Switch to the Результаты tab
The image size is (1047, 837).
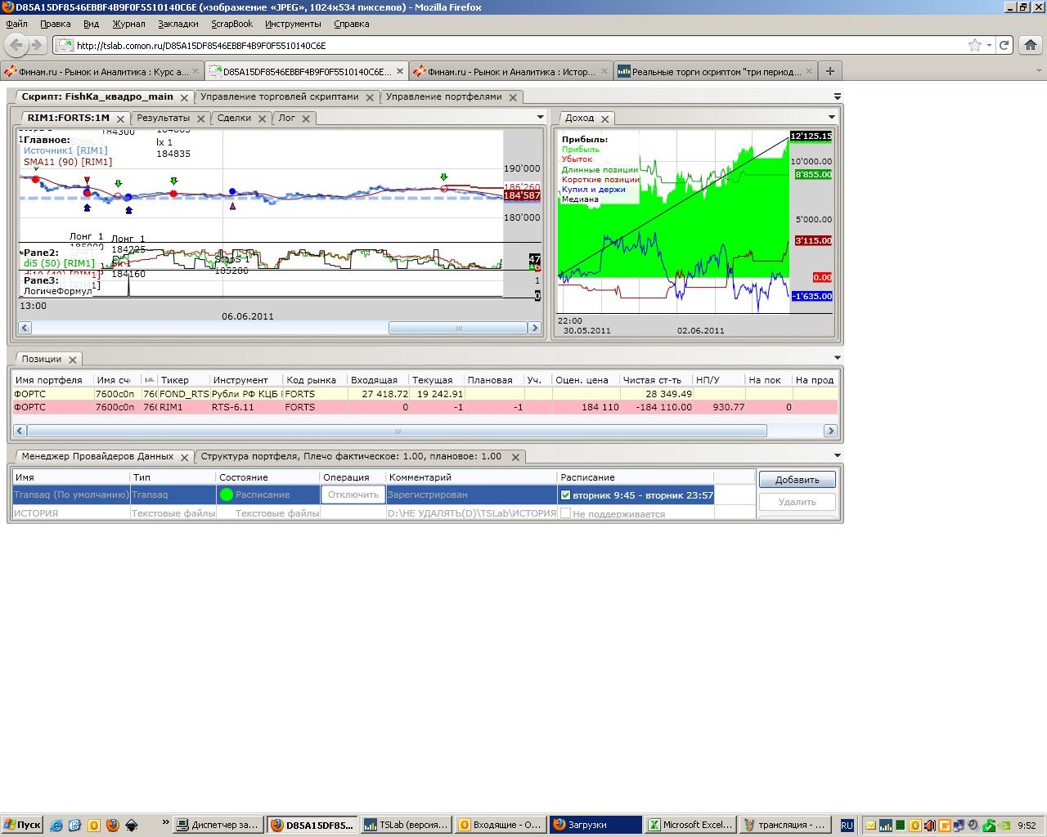click(x=163, y=118)
